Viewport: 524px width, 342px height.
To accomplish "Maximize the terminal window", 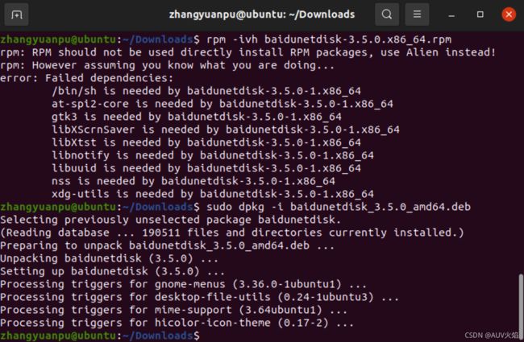I will pos(480,14).
